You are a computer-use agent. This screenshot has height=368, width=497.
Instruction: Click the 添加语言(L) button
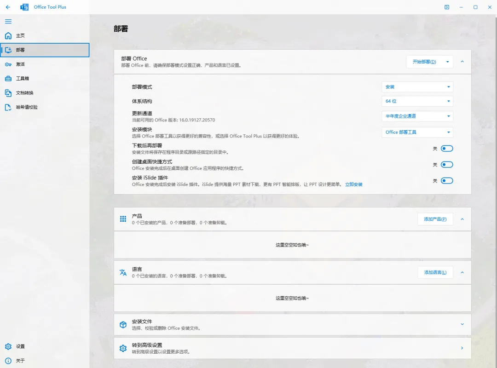435,272
